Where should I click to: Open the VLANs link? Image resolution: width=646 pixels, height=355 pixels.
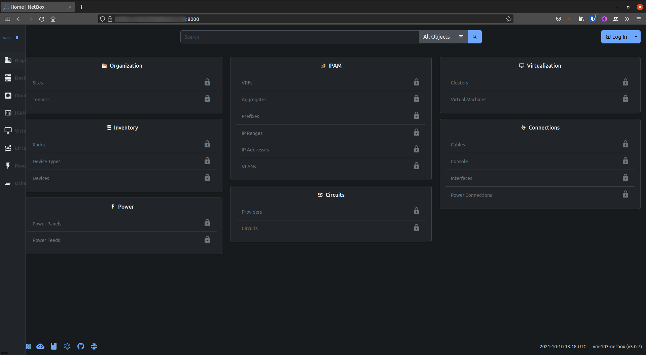click(249, 167)
